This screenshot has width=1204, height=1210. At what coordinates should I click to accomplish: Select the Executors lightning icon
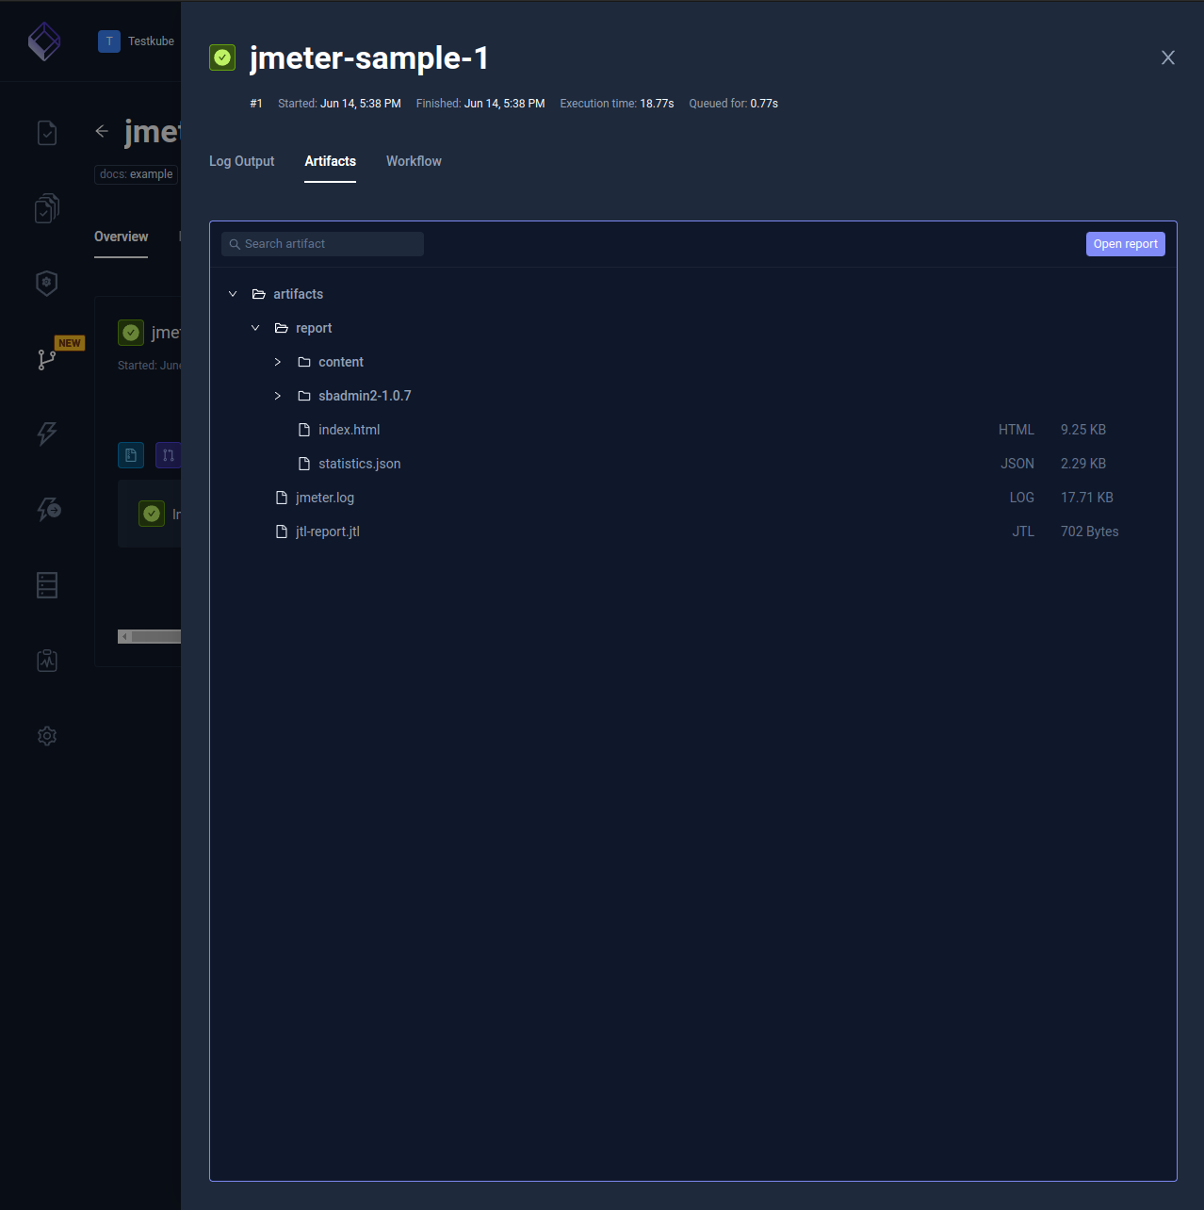[47, 433]
